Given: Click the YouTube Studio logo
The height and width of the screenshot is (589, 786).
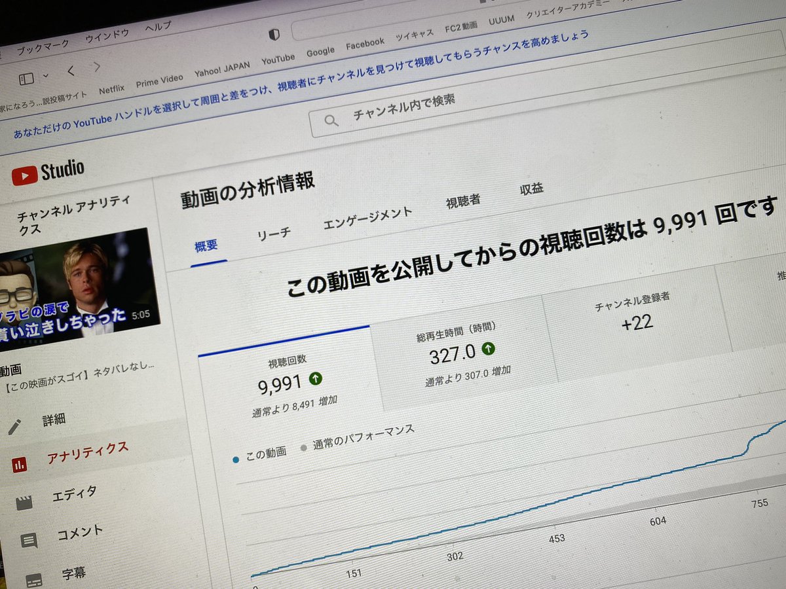Looking at the screenshot, I should click(48, 172).
